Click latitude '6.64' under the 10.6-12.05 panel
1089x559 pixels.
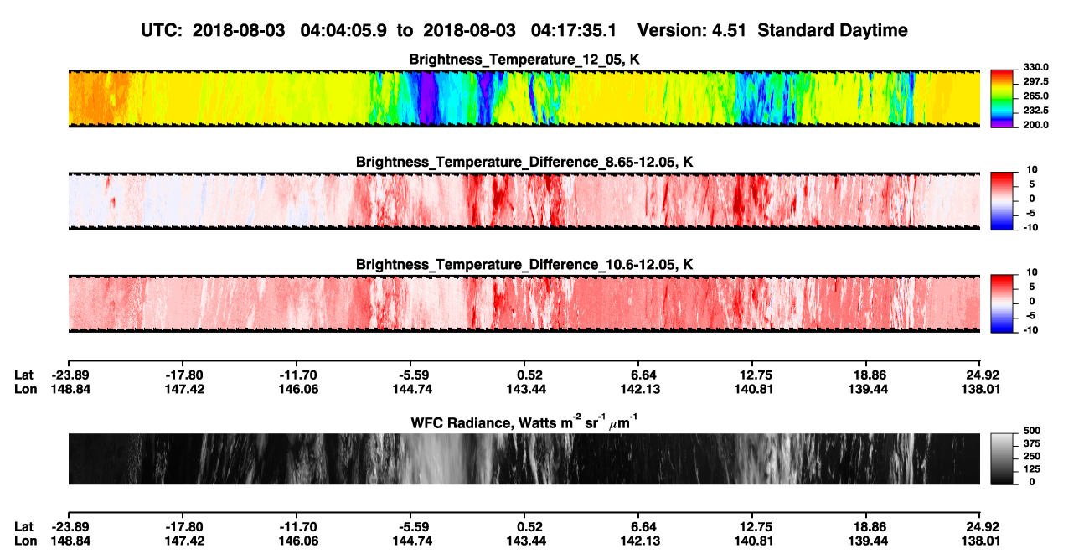[x=639, y=375]
